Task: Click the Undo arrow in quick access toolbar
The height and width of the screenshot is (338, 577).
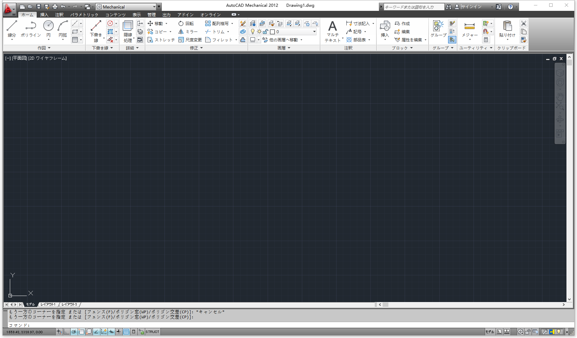Action: [x=63, y=7]
